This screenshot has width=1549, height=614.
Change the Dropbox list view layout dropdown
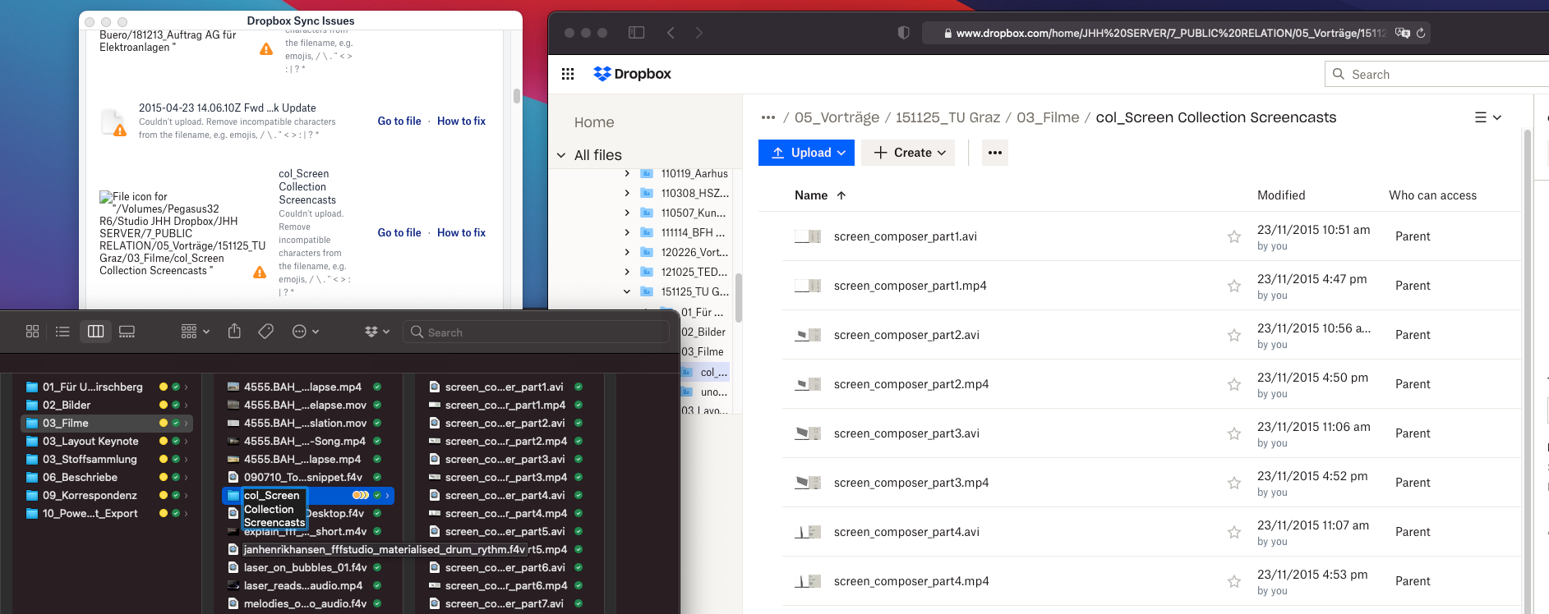1487,117
